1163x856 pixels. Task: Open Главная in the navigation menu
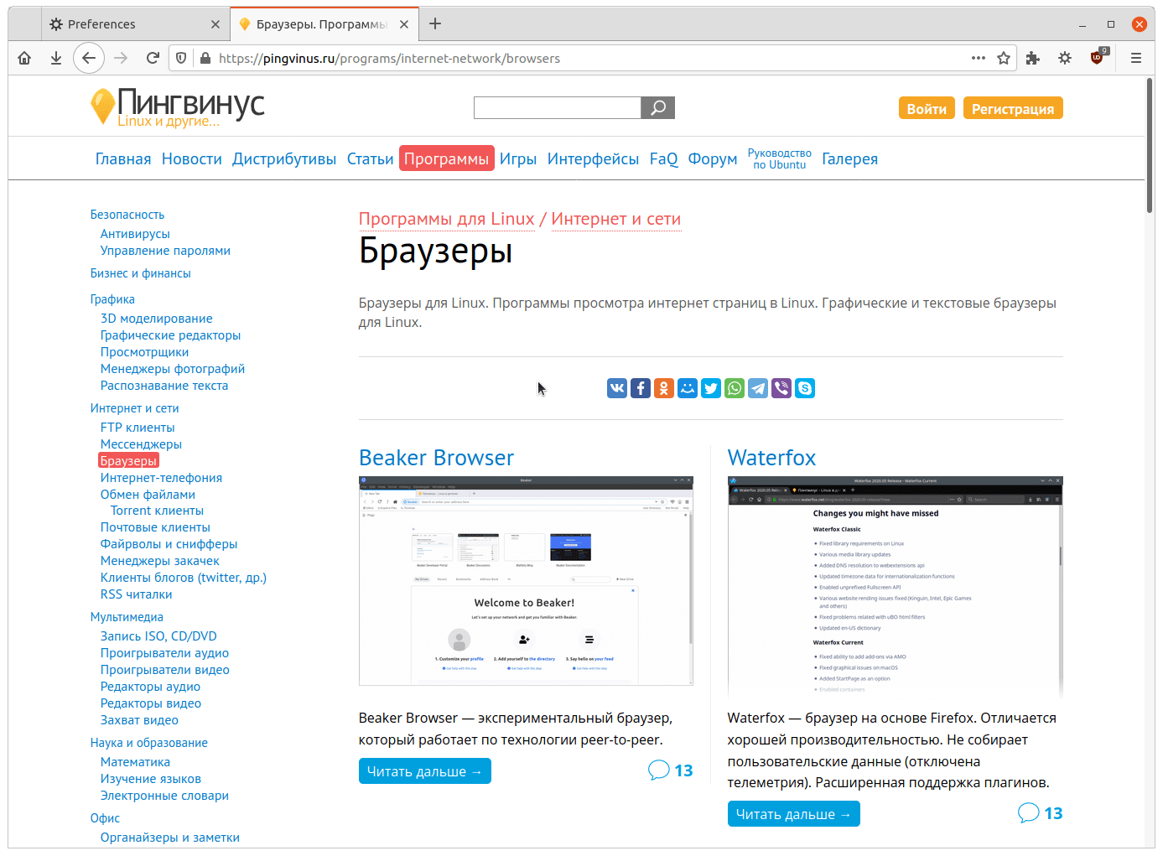pyautogui.click(x=123, y=158)
